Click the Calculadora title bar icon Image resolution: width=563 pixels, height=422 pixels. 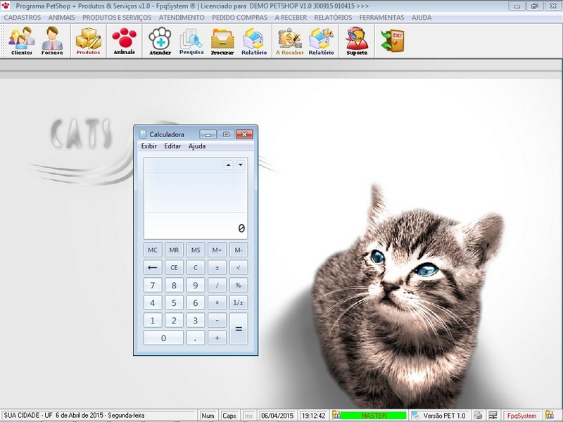pos(143,134)
